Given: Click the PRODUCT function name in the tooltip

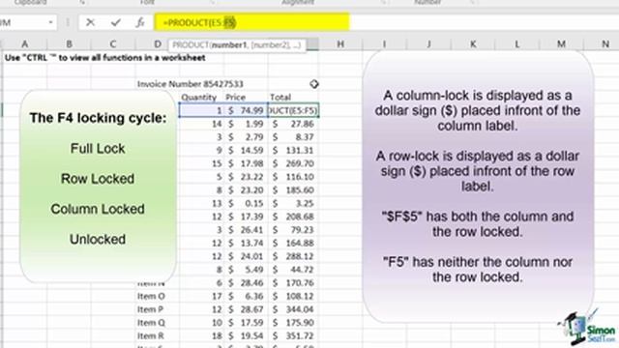Looking at the screenshot, I should pyautogui.click(x=190, y=45).
